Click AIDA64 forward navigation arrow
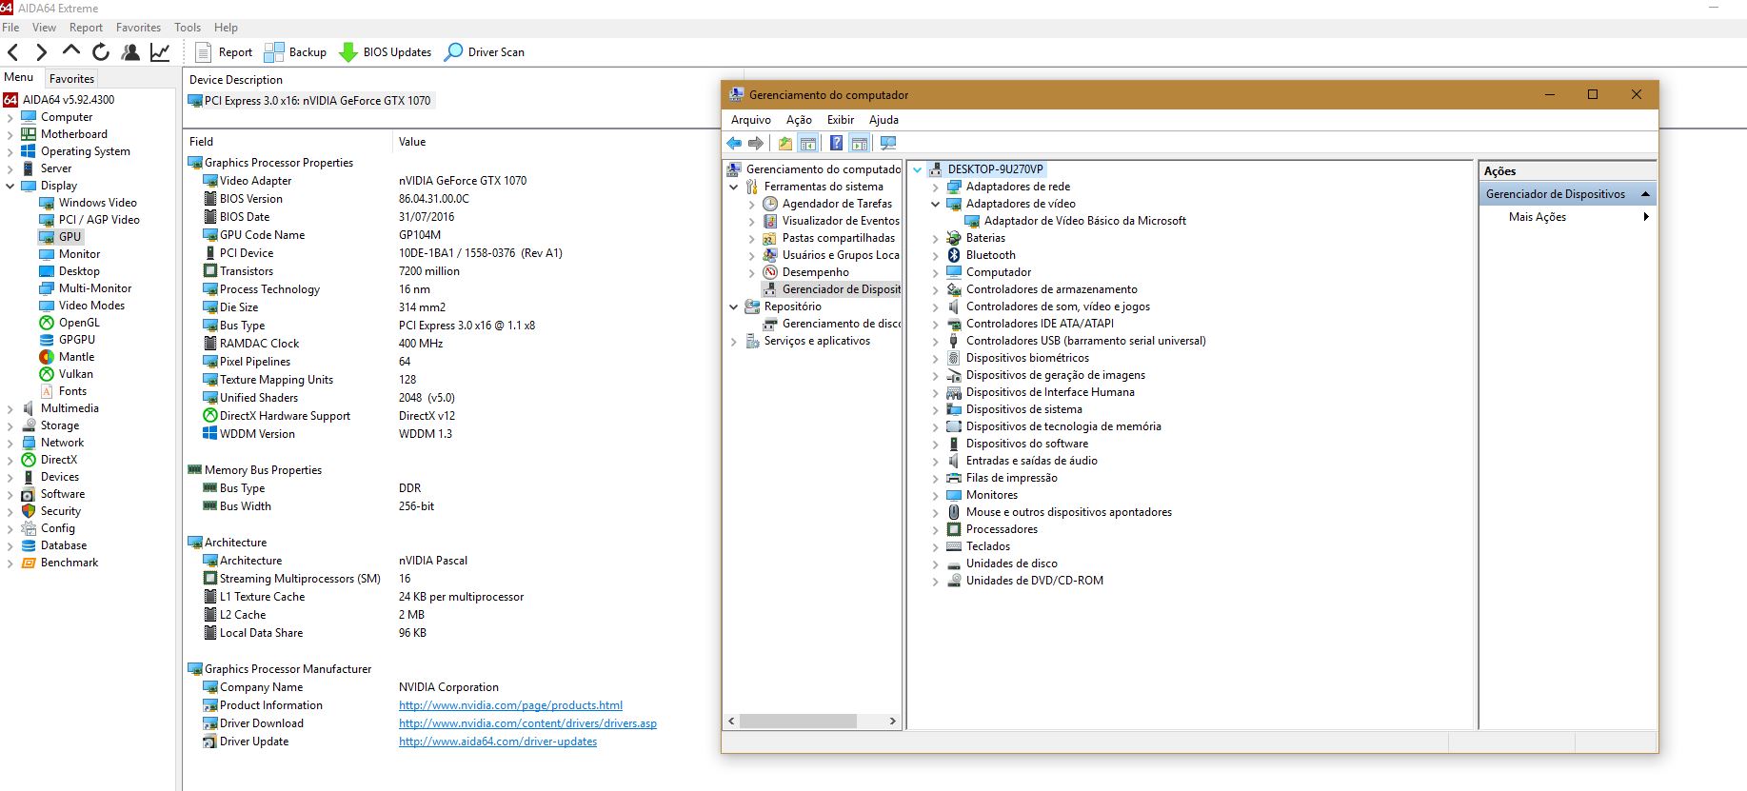The image size is (1747, 791). (x=41, y=52)
